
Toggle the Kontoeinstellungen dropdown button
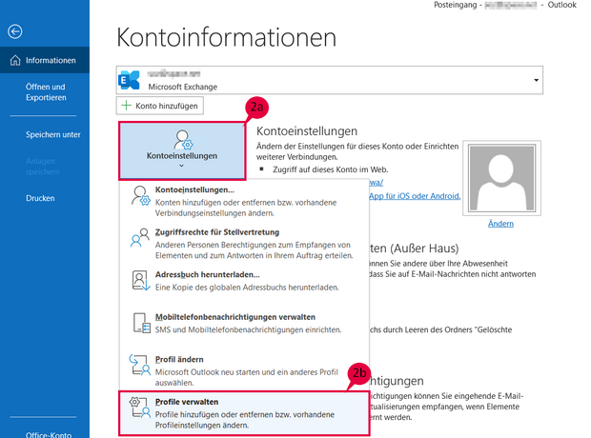pos(182,151)
